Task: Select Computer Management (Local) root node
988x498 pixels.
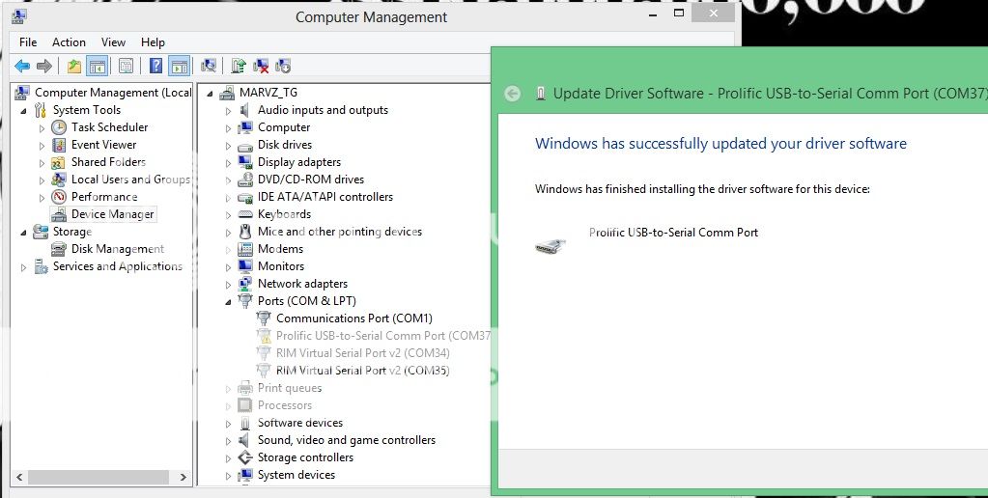Action: tap(113, 93)
